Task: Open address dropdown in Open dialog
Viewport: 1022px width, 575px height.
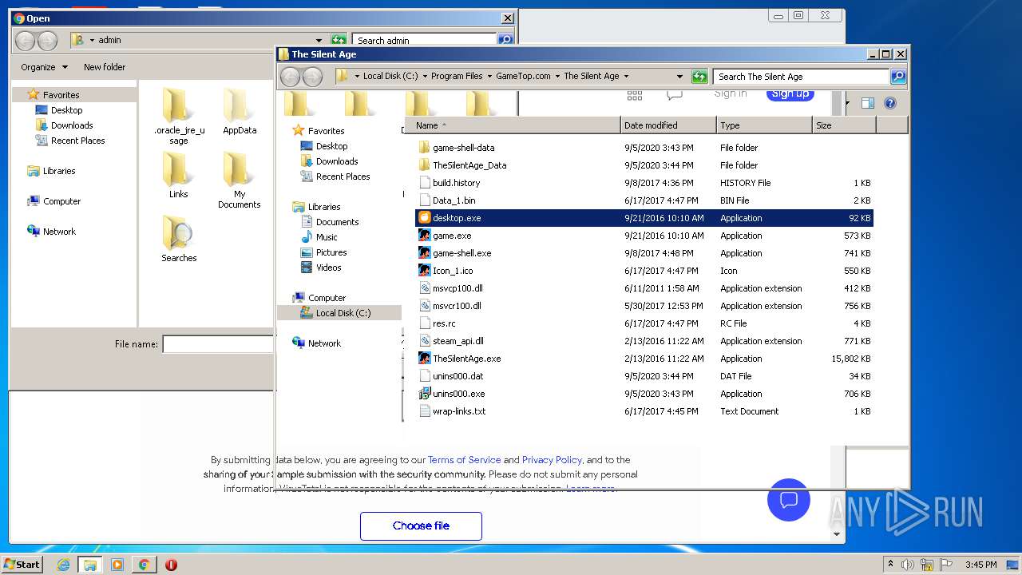Action: click(x=319, y=40)
